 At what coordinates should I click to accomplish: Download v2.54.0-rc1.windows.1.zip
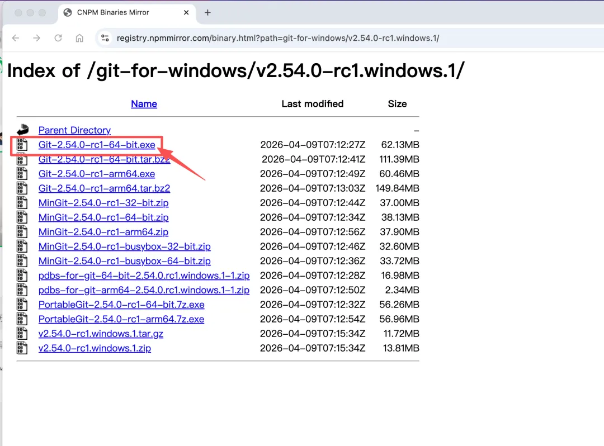[x=95, y=348]
